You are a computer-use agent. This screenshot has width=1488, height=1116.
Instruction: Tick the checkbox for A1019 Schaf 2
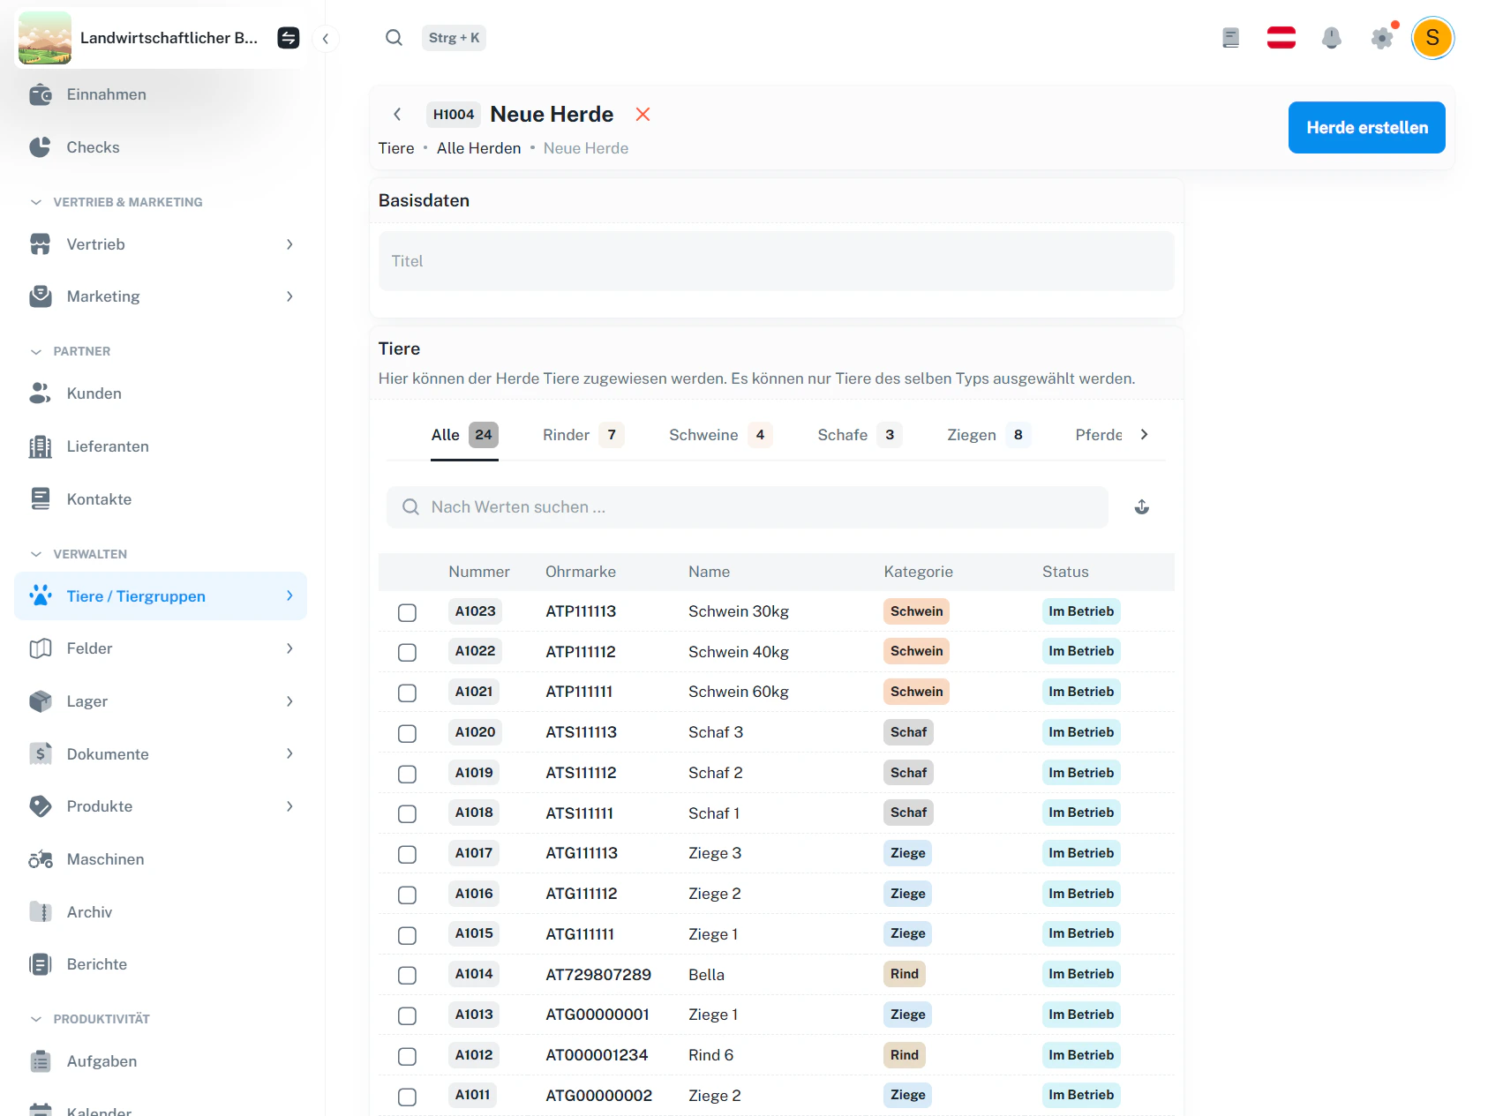point(407,774)
